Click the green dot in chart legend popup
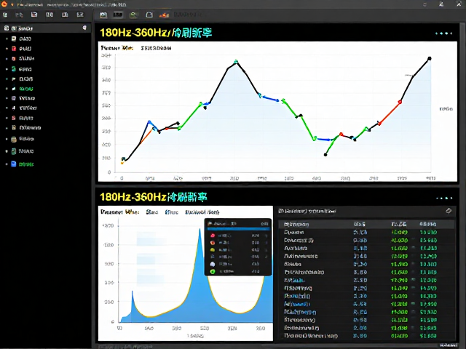The image size is (466, 349). 213,271
